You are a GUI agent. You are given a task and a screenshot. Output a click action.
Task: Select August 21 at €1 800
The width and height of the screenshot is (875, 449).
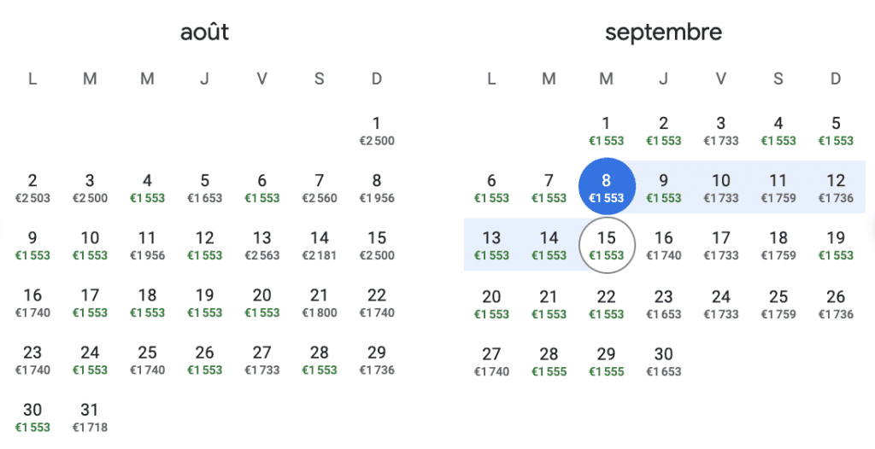(x=320, y=303)
